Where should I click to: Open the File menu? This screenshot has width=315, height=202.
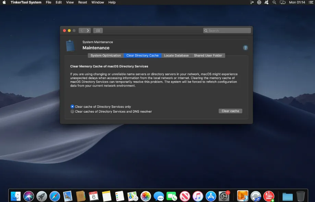48,2
